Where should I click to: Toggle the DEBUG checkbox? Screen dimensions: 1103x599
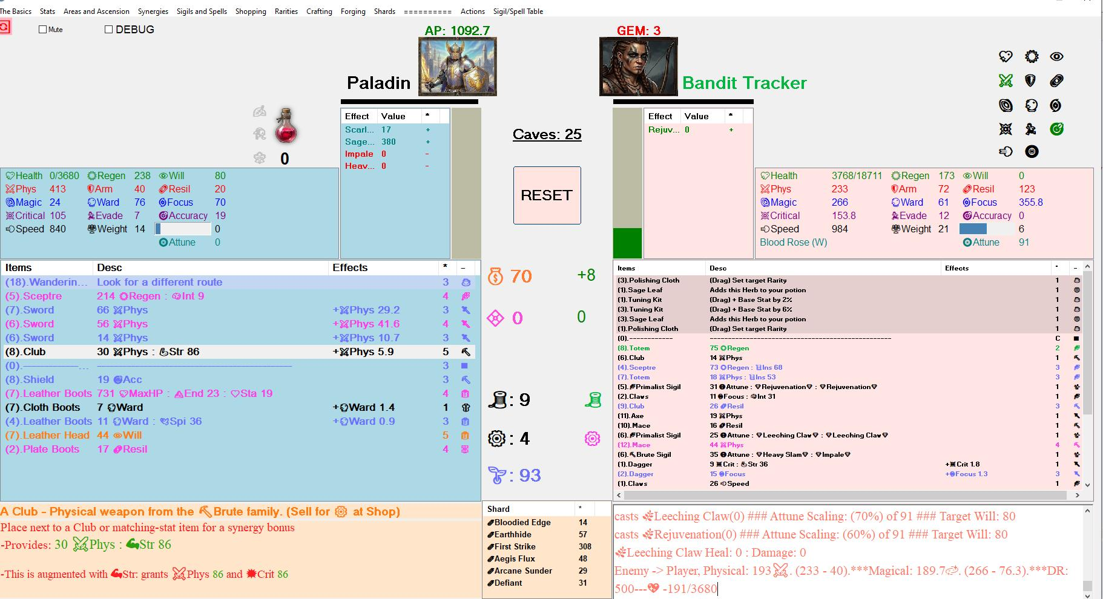pos(108,29)
